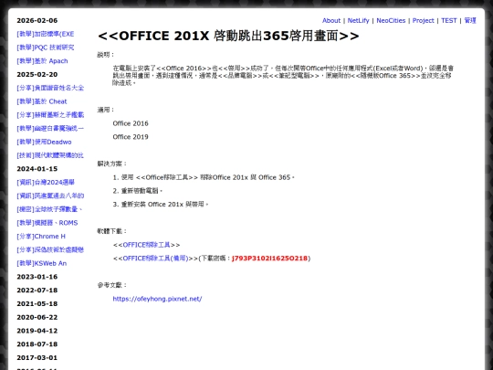Viewport: 493px width, 370px height.
Task: Toggle the 2024-01-15 date group
Action: [x=37, y=169]
